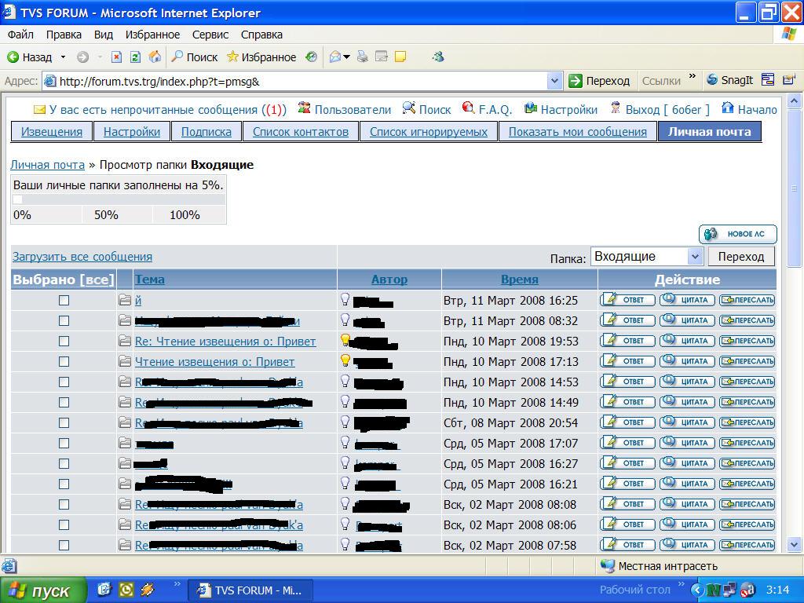Viewport: 804px width, 603px height.
Task: Click the folder fill progress bar
Action: coord(119,199)
